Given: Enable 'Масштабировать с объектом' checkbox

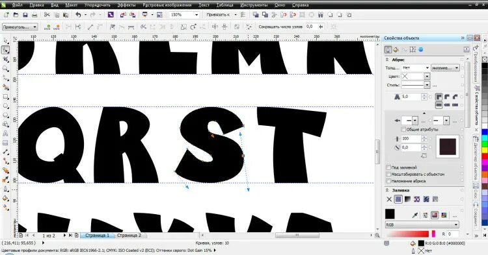Looking at the screenshot, I should (x=388, y=174).
